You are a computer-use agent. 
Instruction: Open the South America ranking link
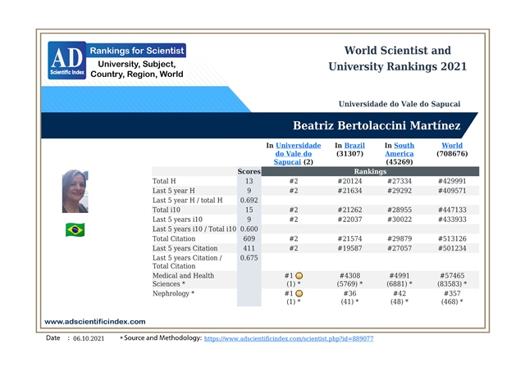(399, 149)
